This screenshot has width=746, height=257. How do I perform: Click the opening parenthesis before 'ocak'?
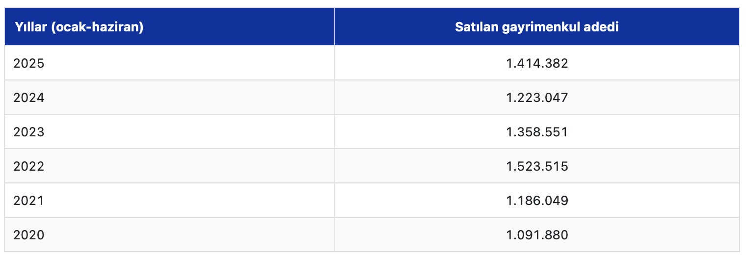point(52,27)
